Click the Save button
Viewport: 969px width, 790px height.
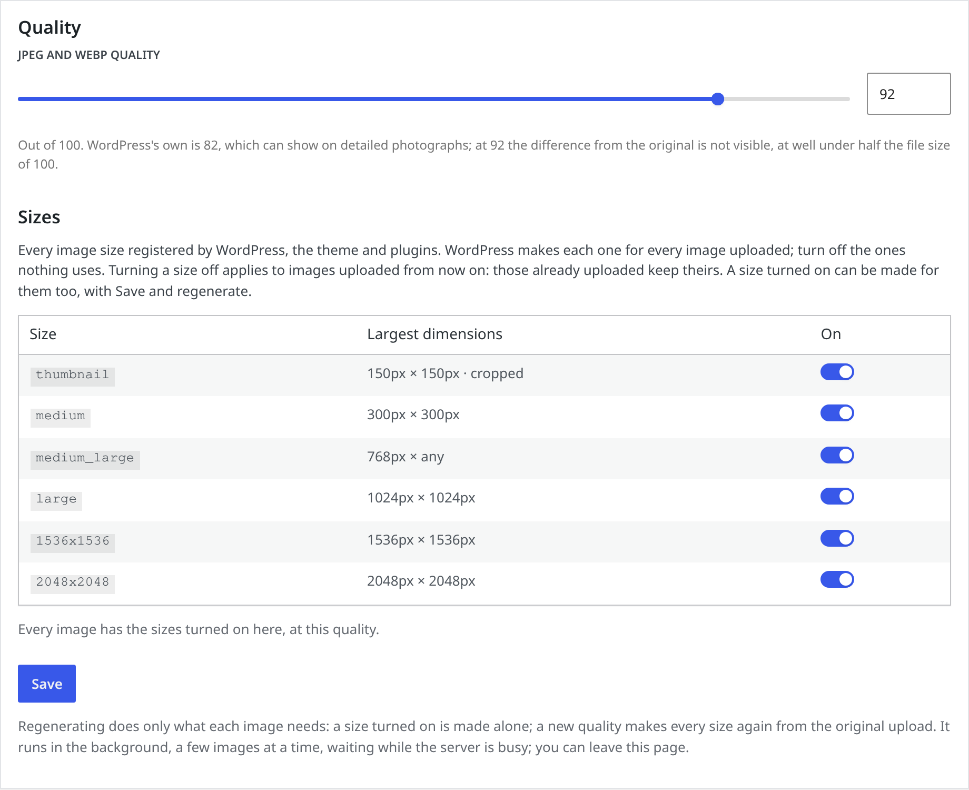coord(47,684)
